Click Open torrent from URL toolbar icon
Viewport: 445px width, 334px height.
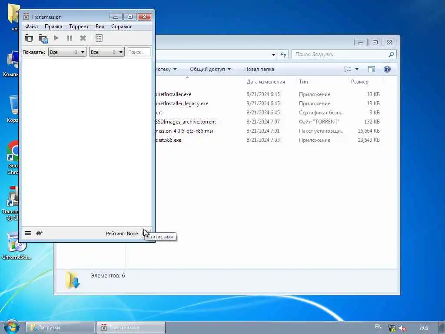[x=43, y=38]
